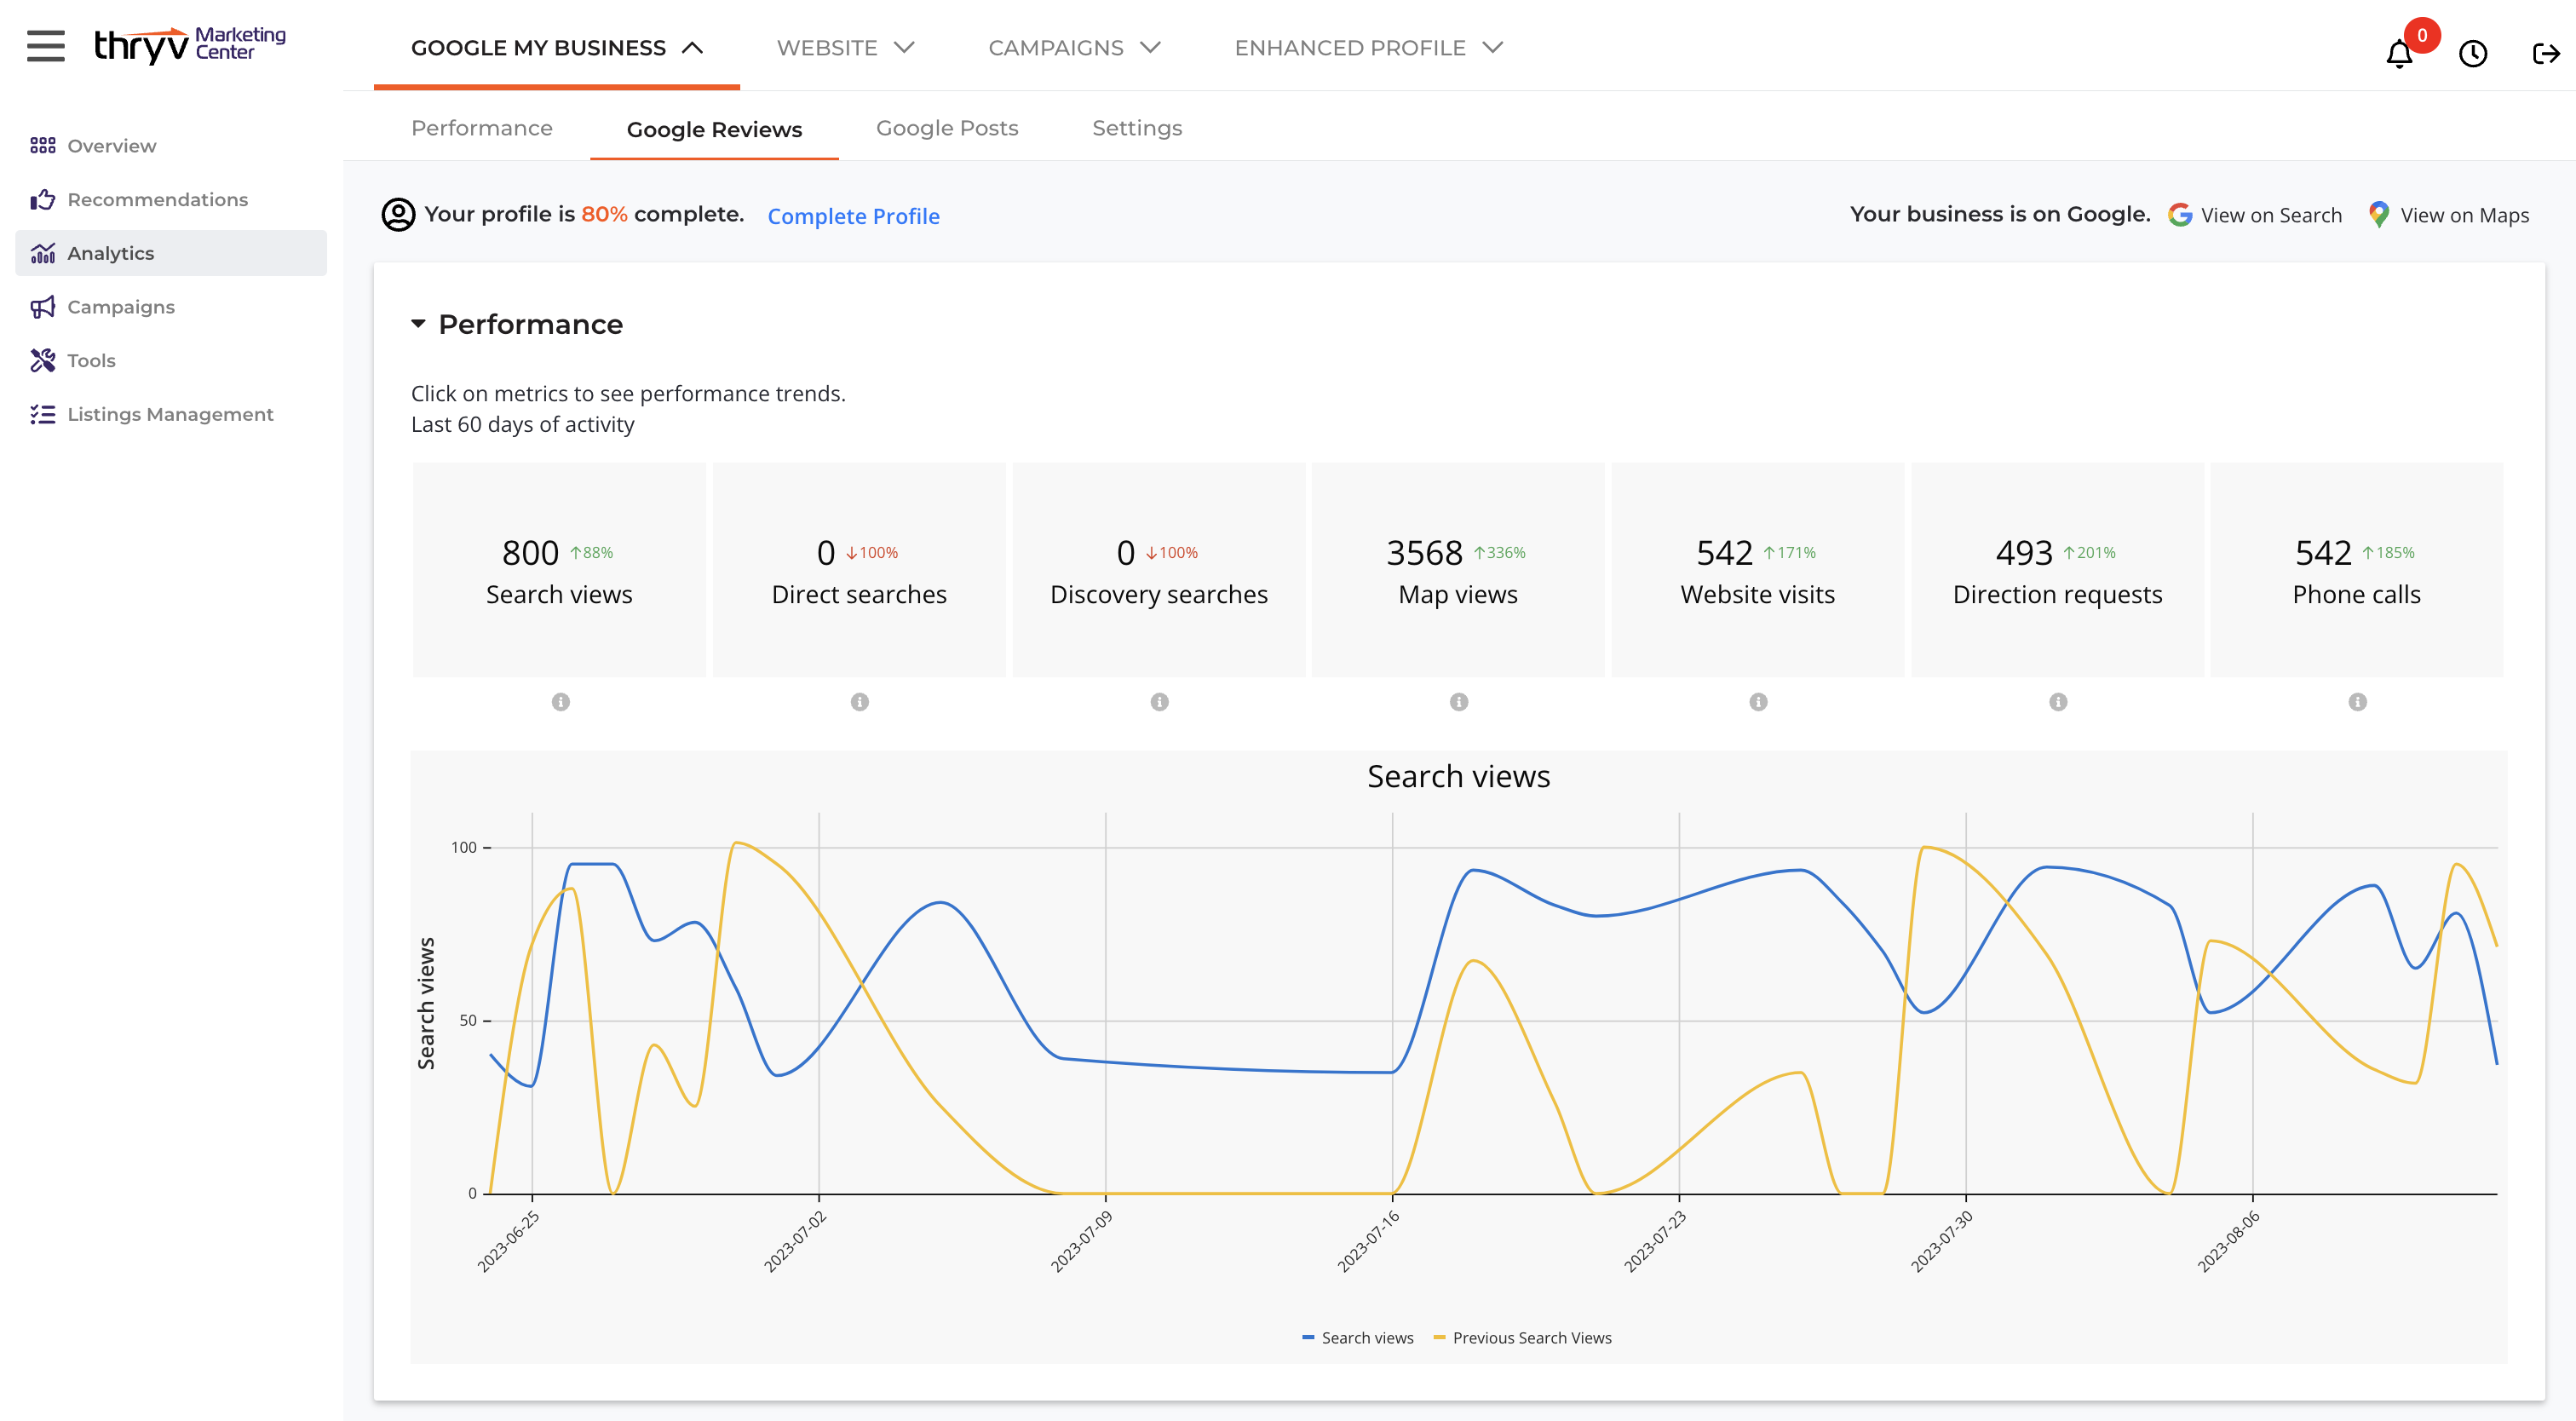This screenshot has height=1421, width=2576.
Task: Collapse the Performance section triangle
Action: click(418, 324)
